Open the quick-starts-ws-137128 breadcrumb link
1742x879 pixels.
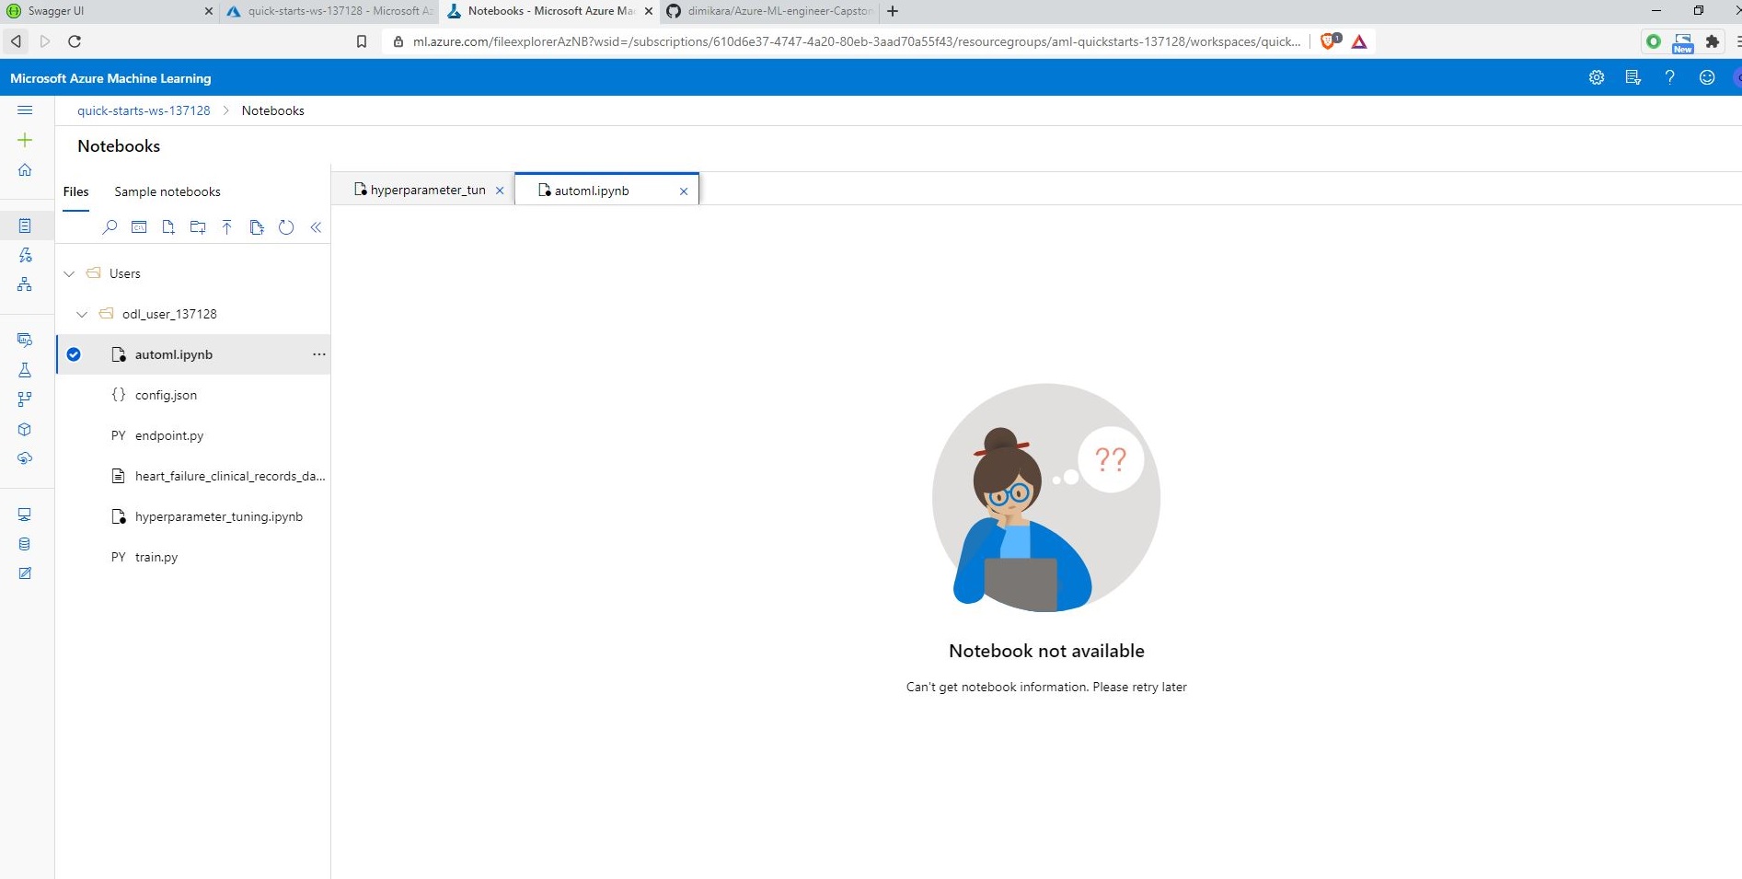pos(144,110)
